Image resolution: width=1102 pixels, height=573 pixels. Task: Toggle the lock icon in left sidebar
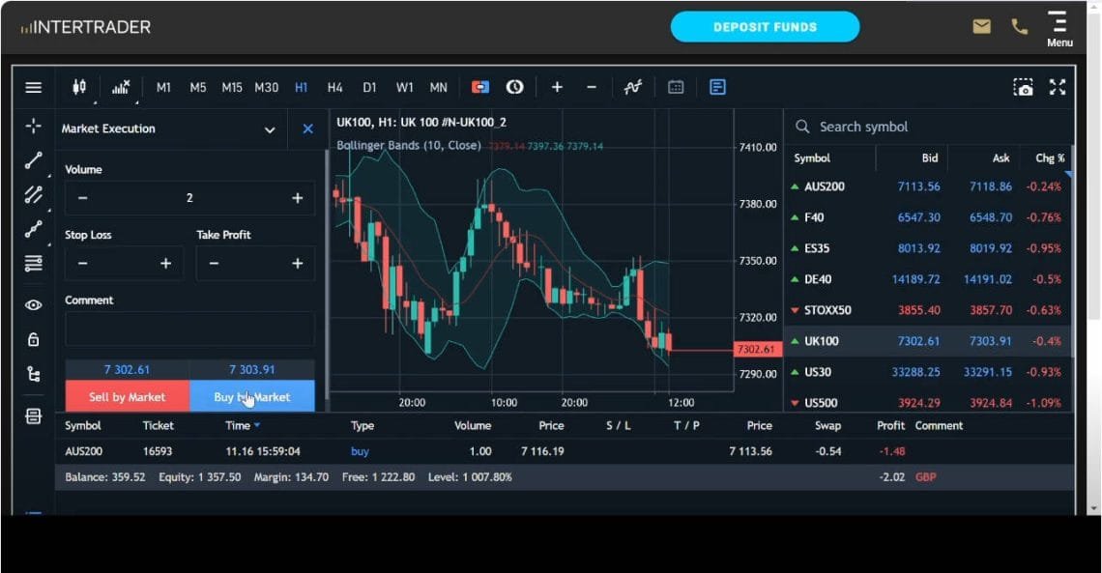pyautogui.click(x=33, y=339)
